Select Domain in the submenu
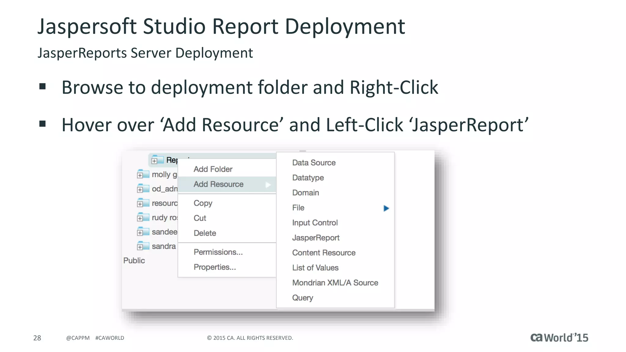 (x=306, y=193)
